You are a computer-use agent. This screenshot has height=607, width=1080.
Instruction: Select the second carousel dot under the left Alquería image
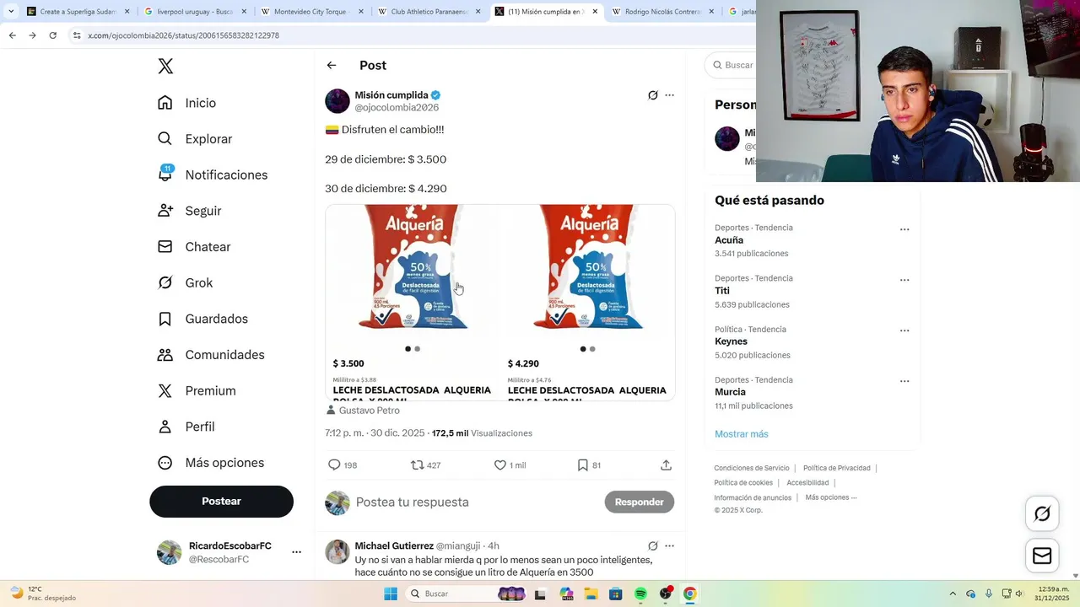417,349
